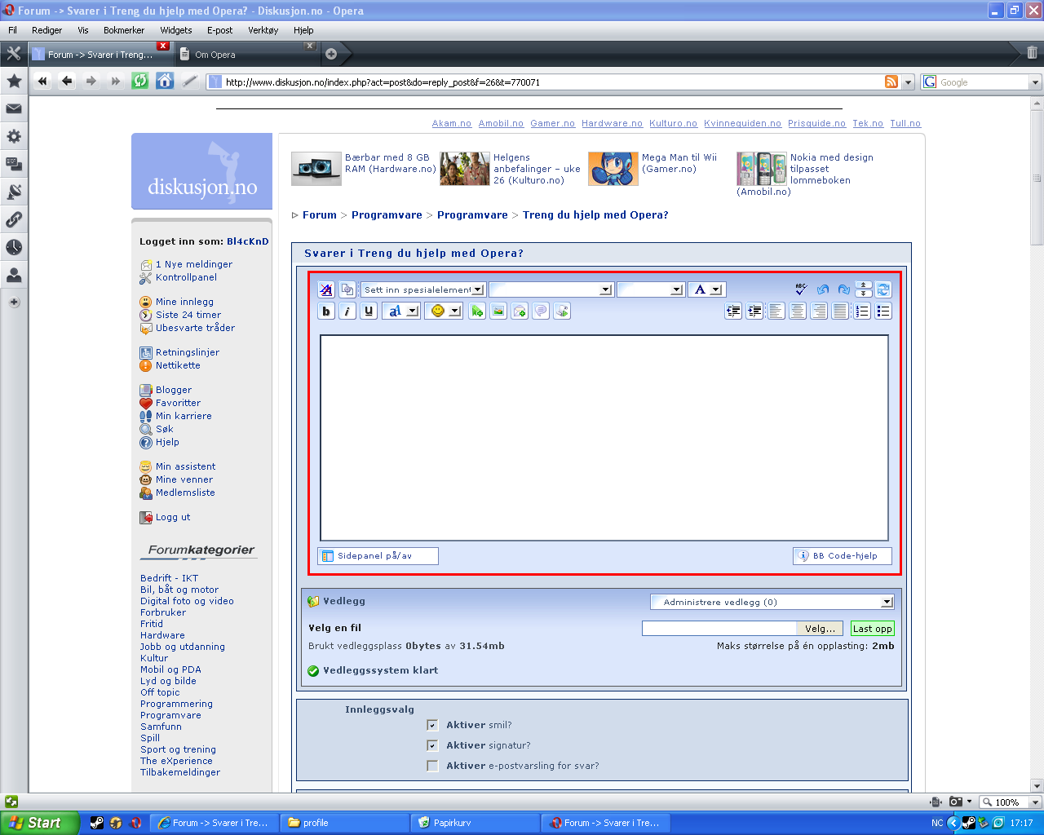Open the 'Papirkurv' taskbar window
Image resolution: width=1044 pixels, height=835 pixels.
click(x=476, y=823)
